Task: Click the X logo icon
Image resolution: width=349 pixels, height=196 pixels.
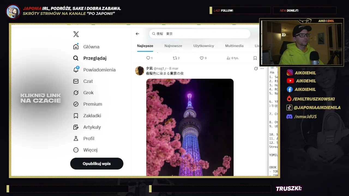Action: 76,34
